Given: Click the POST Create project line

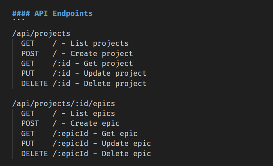Looking at the screenshot, I should (77, 53).
